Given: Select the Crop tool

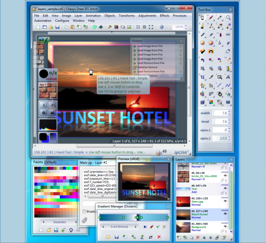Looking at the screenshot, I should (x=202, y=77).
